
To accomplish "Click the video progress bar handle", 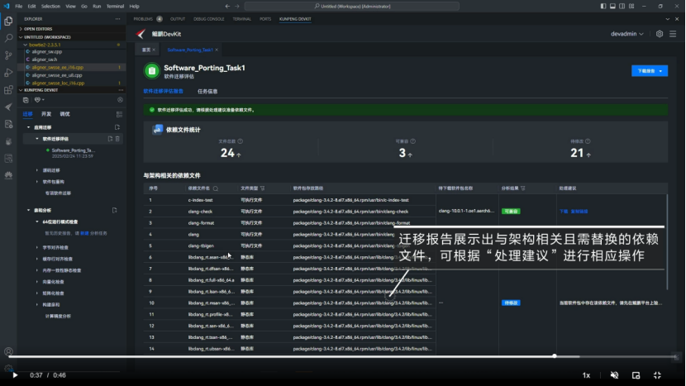I will pos(555,356).
